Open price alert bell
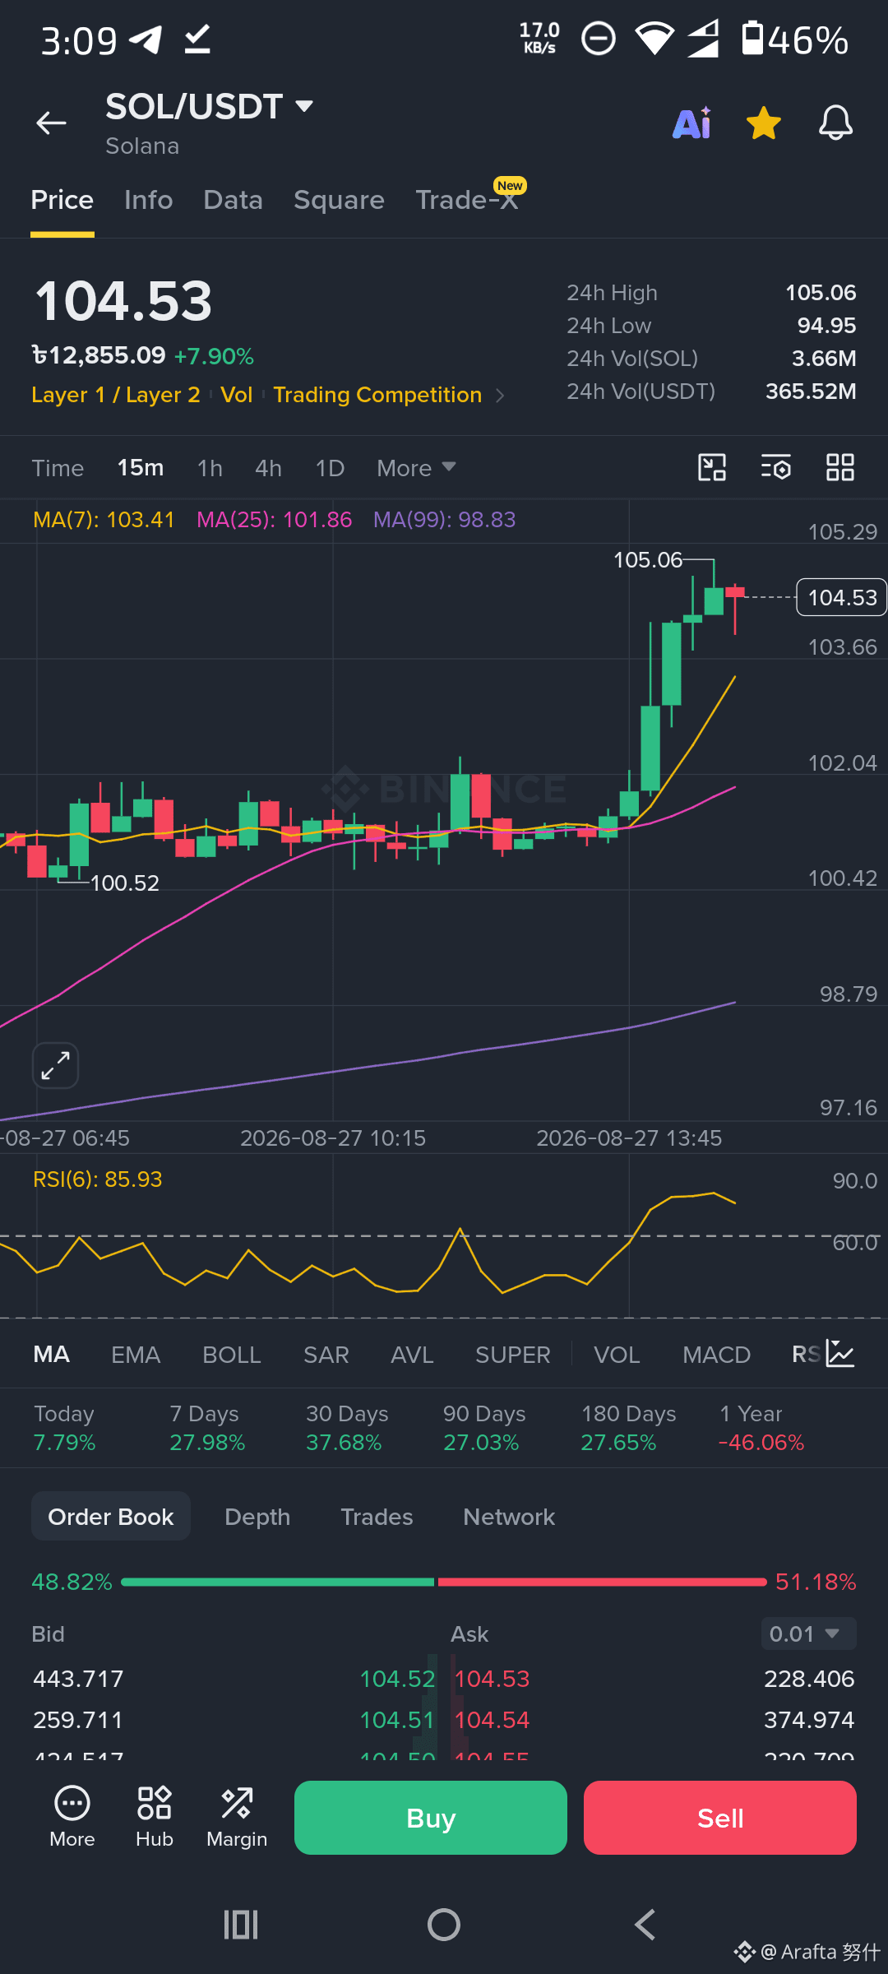Viewport: 888px width, 1974px height. (x=835, y=123)
